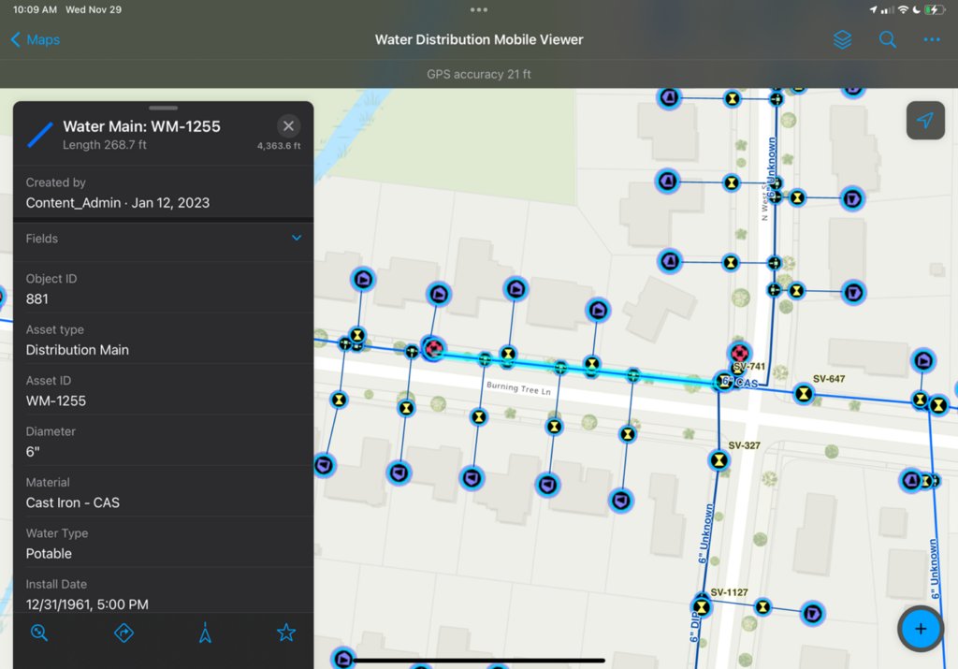
Task: Toggle GPS tracking via location button
Action: [924, 121]
